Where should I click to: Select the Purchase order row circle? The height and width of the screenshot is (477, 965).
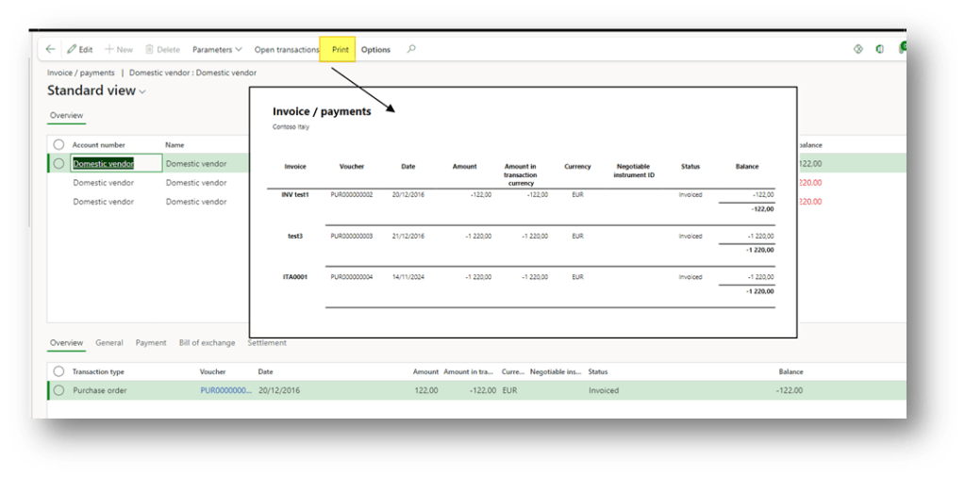58,390
